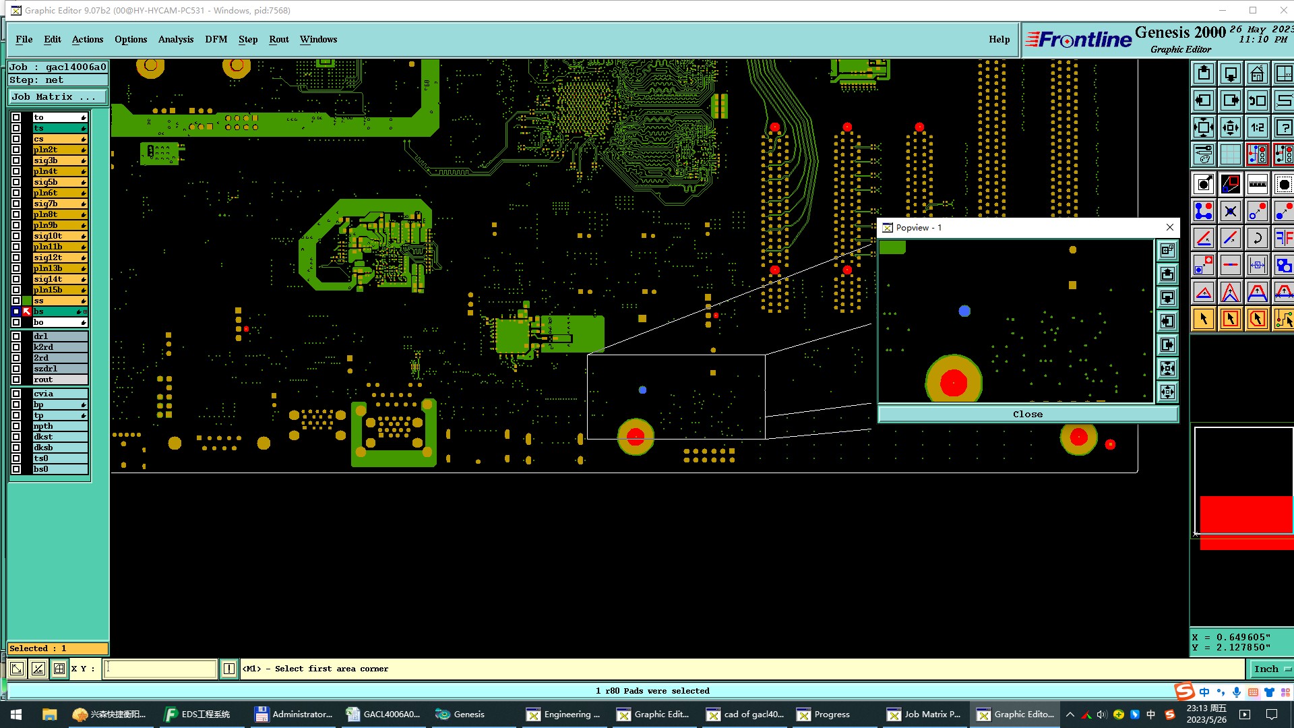Click the X Y coordinate input field
1294x728 pixels.
pos(160,669)
